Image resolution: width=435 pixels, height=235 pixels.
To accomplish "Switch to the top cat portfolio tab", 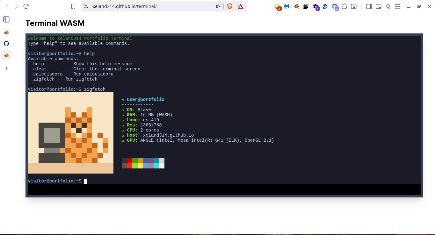I will tap(6, 32).
